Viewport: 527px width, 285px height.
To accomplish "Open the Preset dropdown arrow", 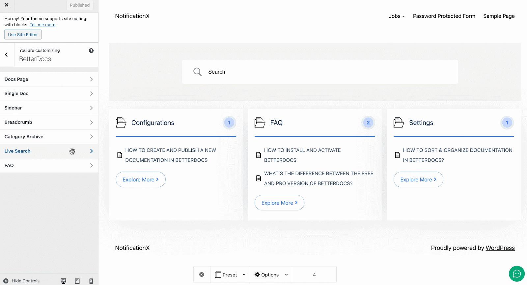I will (x=244, y=275).
